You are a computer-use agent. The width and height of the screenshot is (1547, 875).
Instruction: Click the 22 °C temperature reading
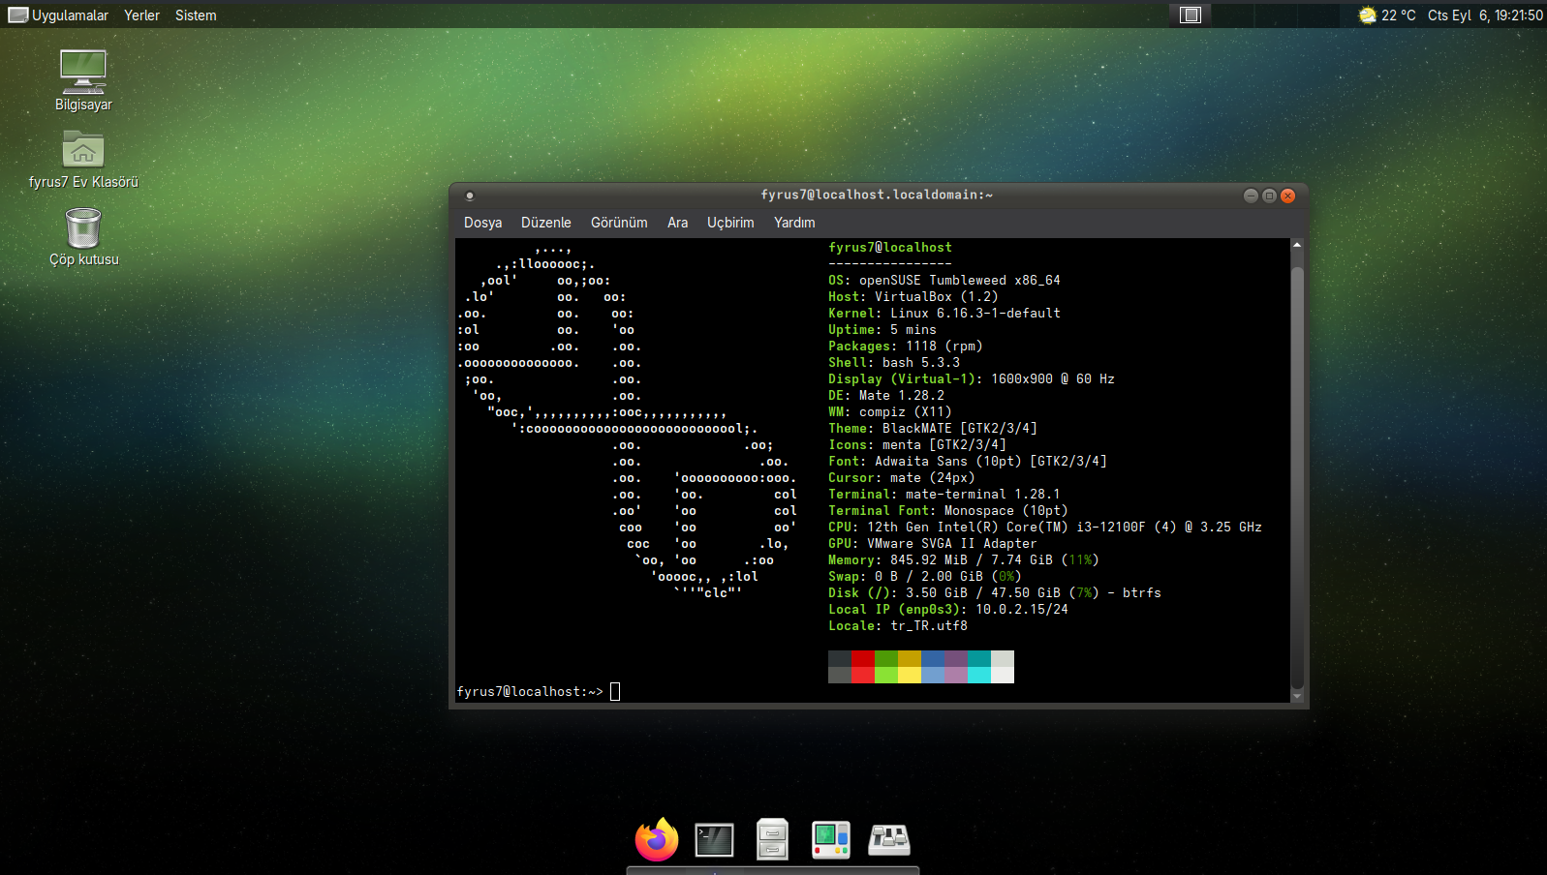point(1399,15)
